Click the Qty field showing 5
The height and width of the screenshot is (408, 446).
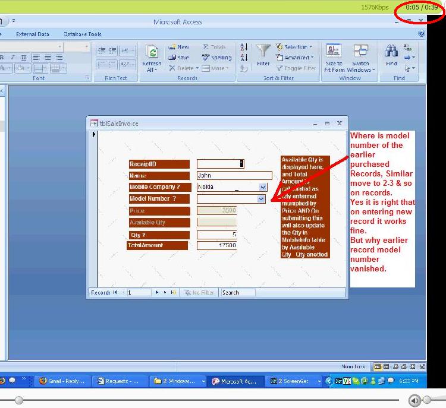(x=216, y=235)
